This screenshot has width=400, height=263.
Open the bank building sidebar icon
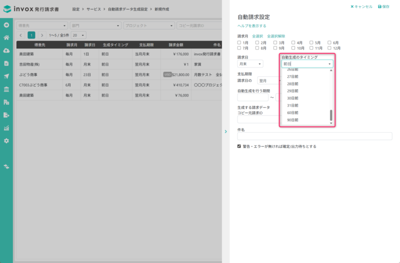coord(6,89)
